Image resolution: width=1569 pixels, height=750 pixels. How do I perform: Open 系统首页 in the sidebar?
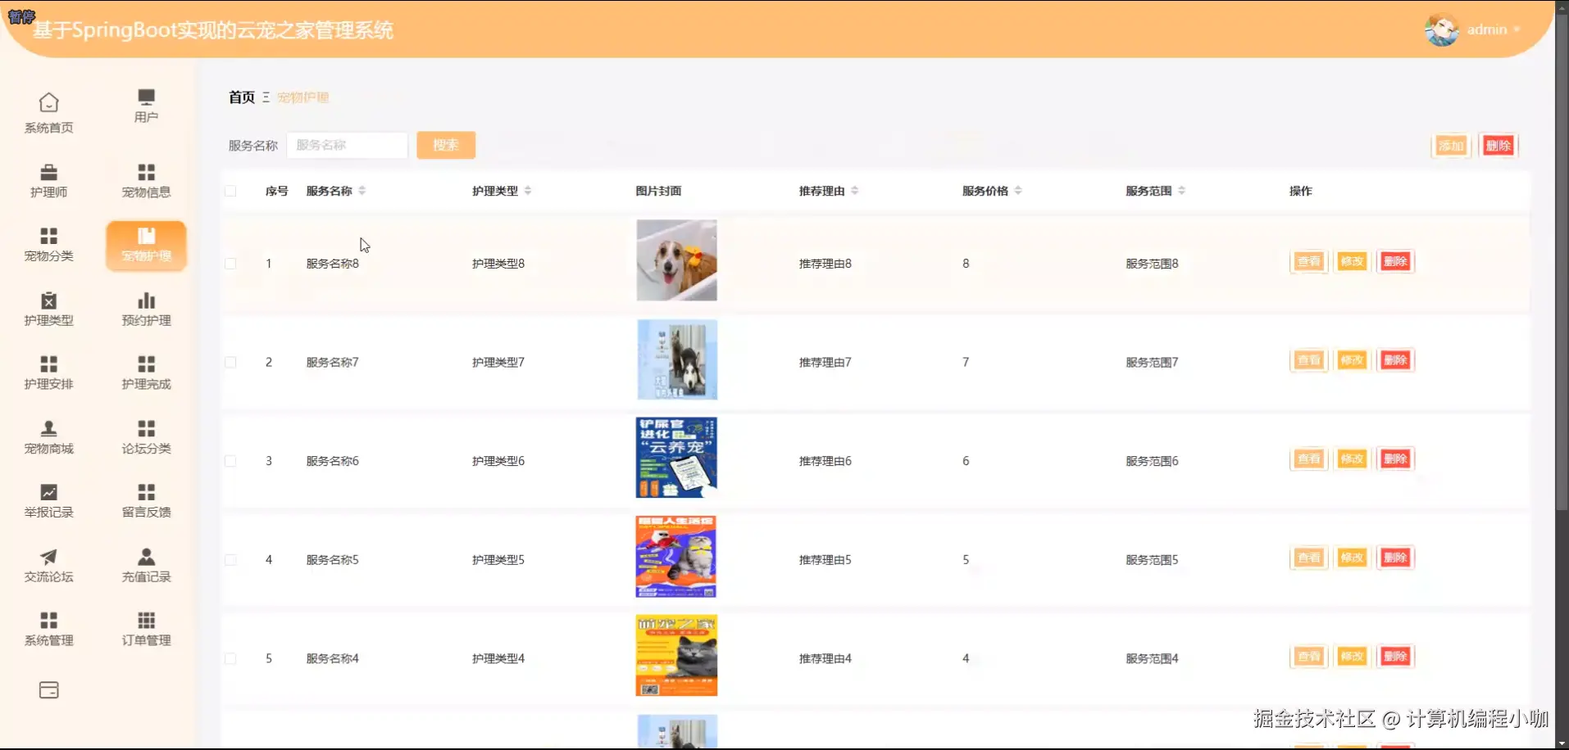(x=48, y=112)
